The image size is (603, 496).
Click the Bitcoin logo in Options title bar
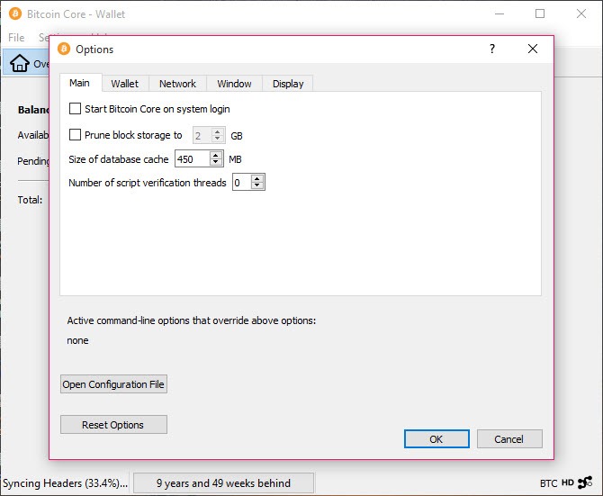[x=64, y=49]
